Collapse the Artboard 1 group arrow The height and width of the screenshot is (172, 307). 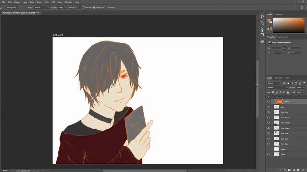[272, 97]
